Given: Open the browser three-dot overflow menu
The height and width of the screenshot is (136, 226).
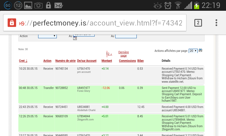Looking at the screenshot, I should click(x=216, y=23).
